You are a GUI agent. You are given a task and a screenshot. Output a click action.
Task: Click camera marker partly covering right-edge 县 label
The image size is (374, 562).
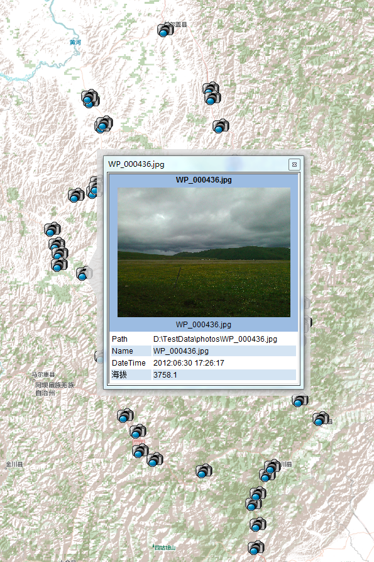321,419
